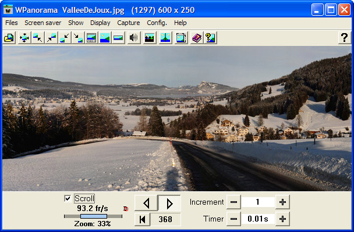The height and width of the screenshot is (232, 354).
Task: Click the filmstrip-framed picture toolbar icon
Action: tap(91, 38)
